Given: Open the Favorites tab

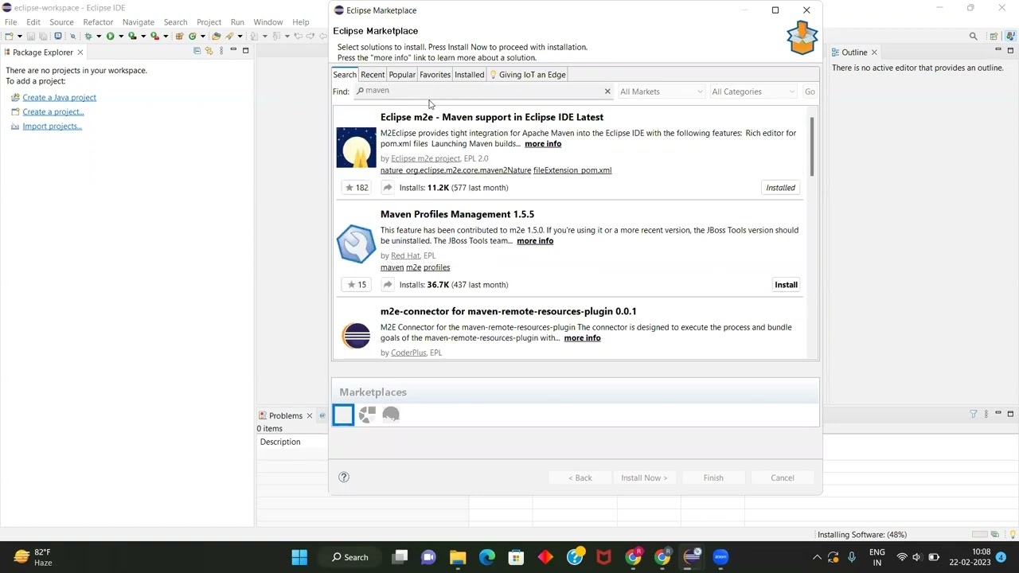Looking at the screenshot, I should (435, 75).
